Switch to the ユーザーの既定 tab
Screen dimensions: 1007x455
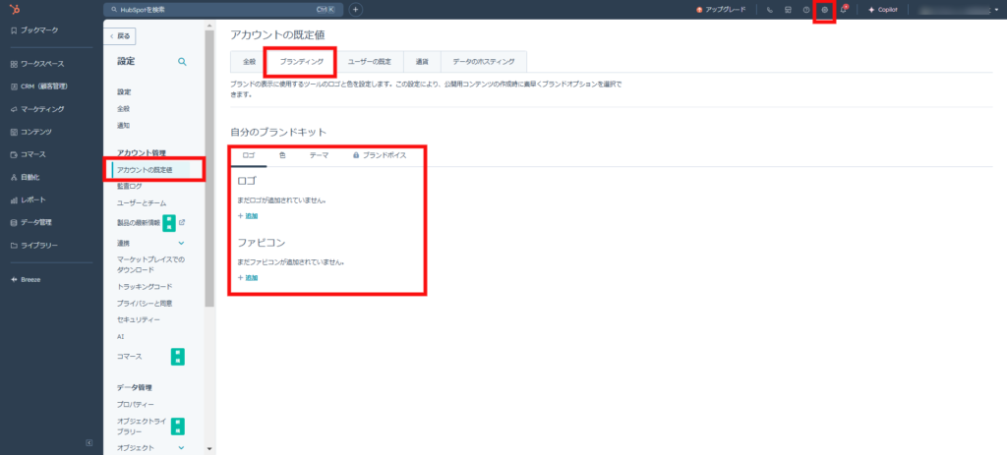[x=370, y=62]
